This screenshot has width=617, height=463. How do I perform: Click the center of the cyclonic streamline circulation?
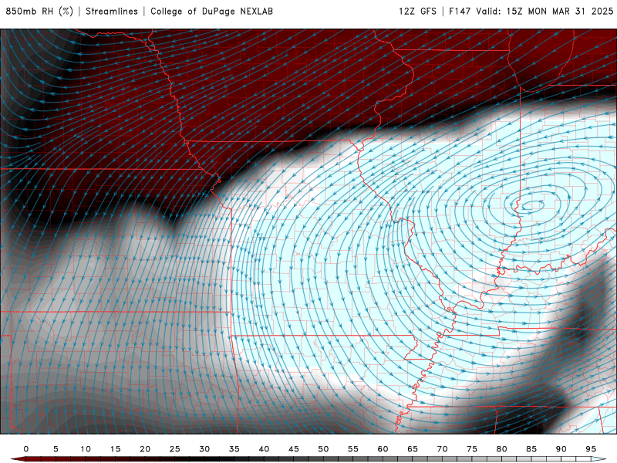pyautogui.click(x=532, y=204)
